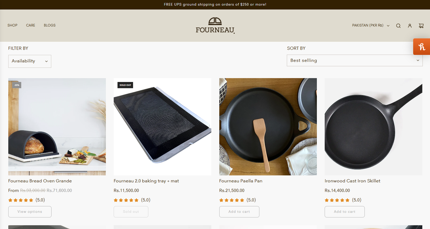Open the Fourneau 2.0 baking tray + mat link
This screenshot has height=229, width=430.
146,181
